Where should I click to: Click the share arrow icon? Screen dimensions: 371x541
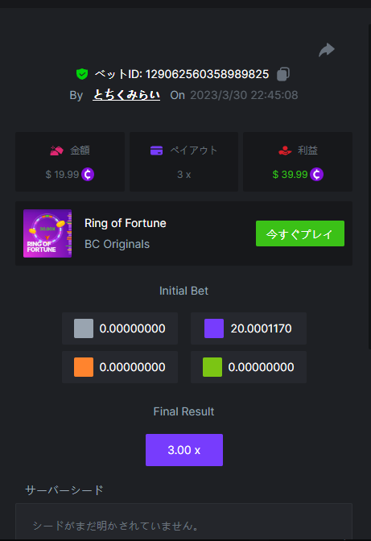point(327,50)
